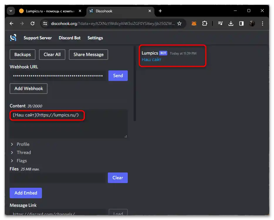Image resolution: width=274 pixels, height=220 pixels.
Task: Click the Discohook logo icon
Action: click(13, 38)
